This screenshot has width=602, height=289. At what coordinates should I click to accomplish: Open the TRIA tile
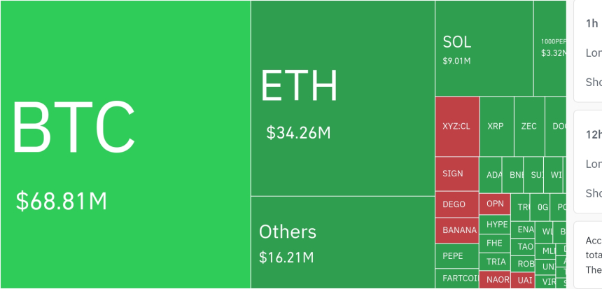[496, 262]
